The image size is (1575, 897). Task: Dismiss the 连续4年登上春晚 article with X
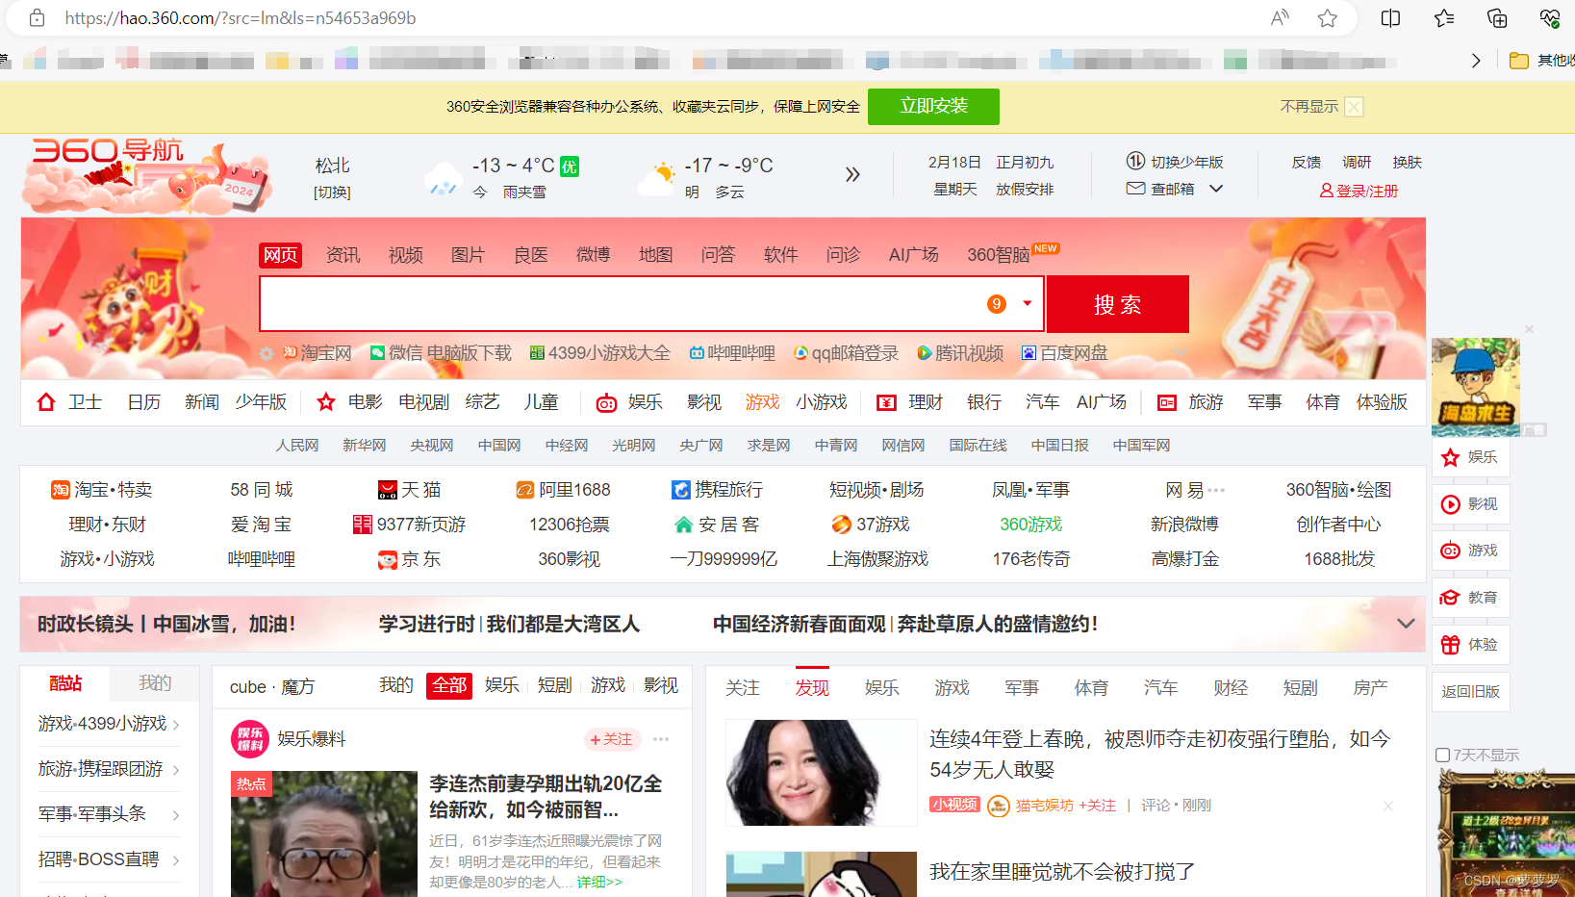point(1388,806)
